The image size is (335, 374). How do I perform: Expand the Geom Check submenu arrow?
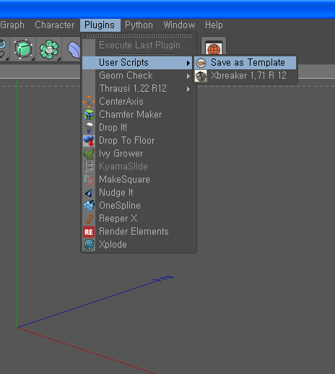click(x=188, y=76)
